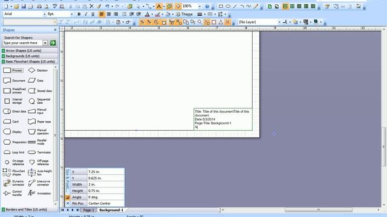Close the Size & Position window
The image size is (387, 217).
pos(68,204)
